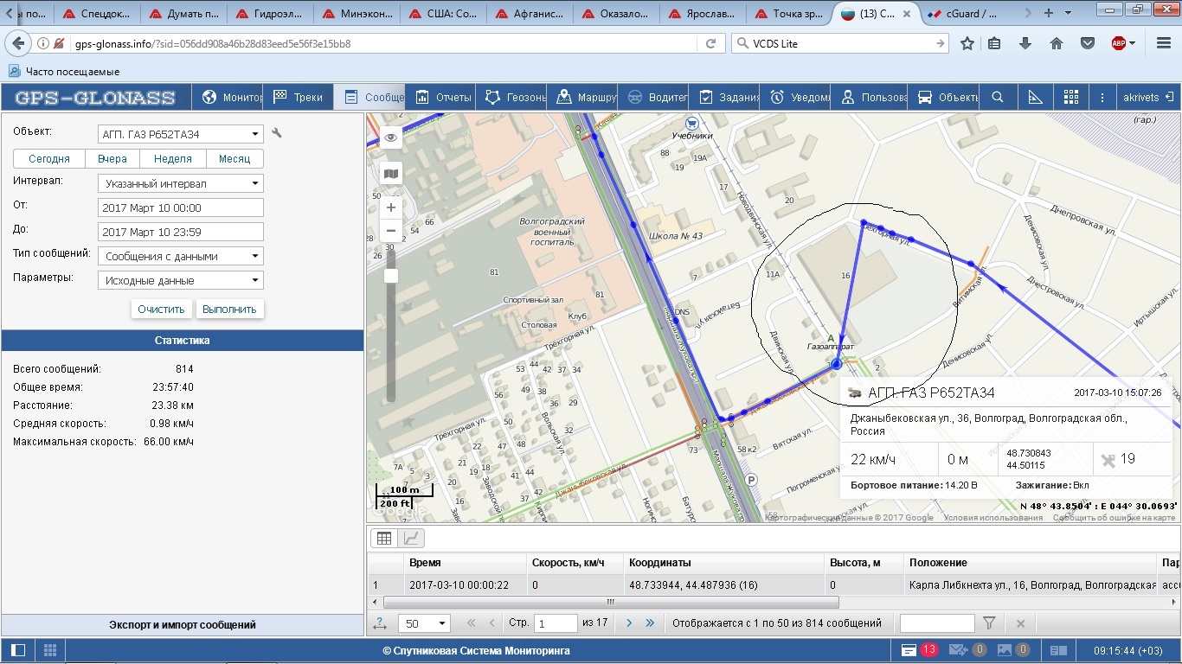Image resolution: width=1182 pixels, height=664 pixels.
Task: Open the grid apps icon in top toolbar
Action: [x=1071, y=97]
